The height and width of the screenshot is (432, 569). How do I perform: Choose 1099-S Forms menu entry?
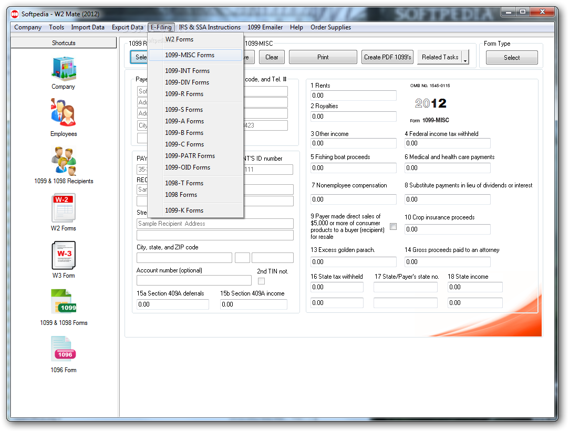pos(196,110)
